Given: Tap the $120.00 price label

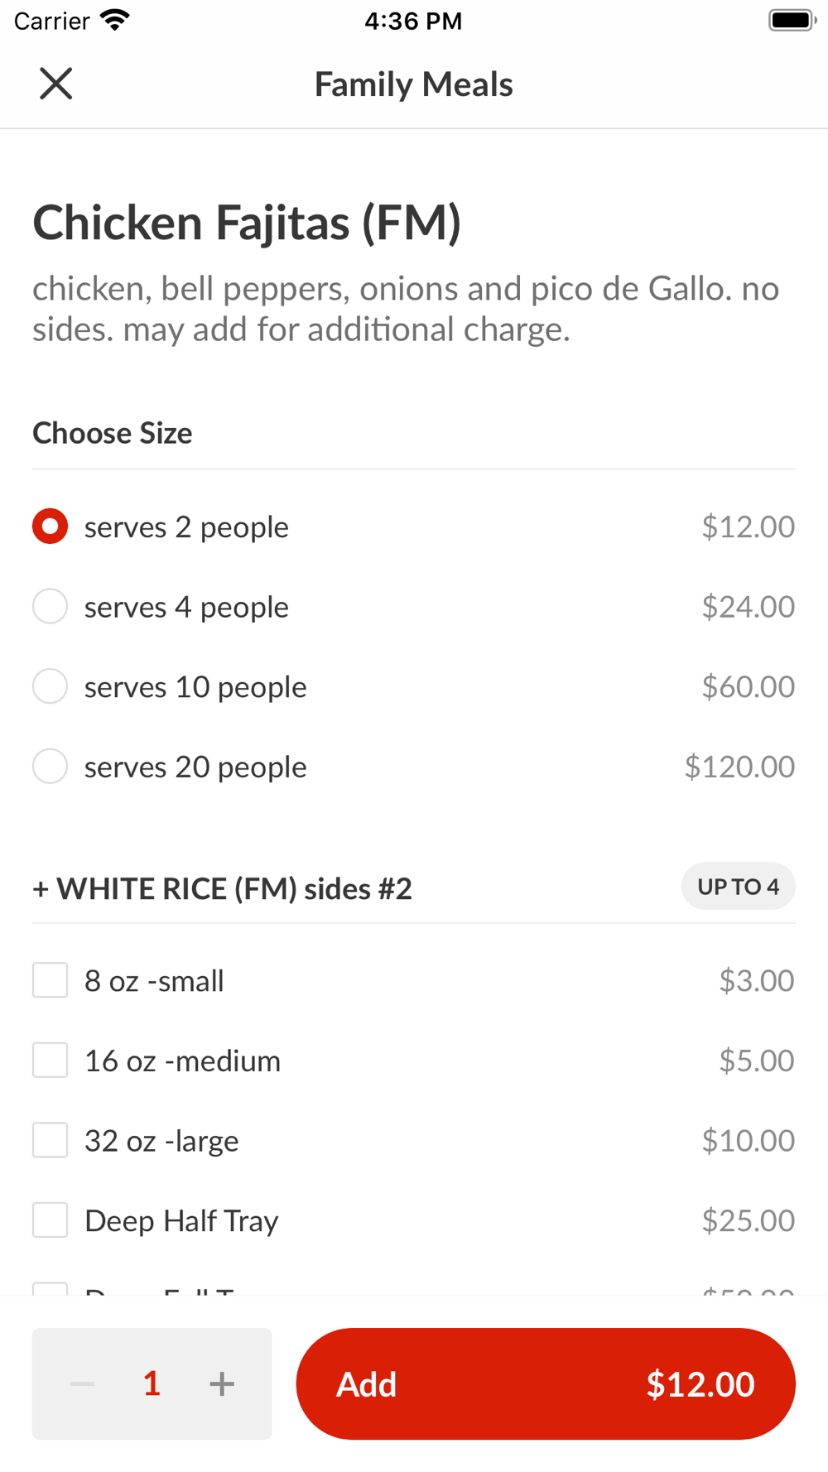Looking at the screenshot, I should click(739, 767).
